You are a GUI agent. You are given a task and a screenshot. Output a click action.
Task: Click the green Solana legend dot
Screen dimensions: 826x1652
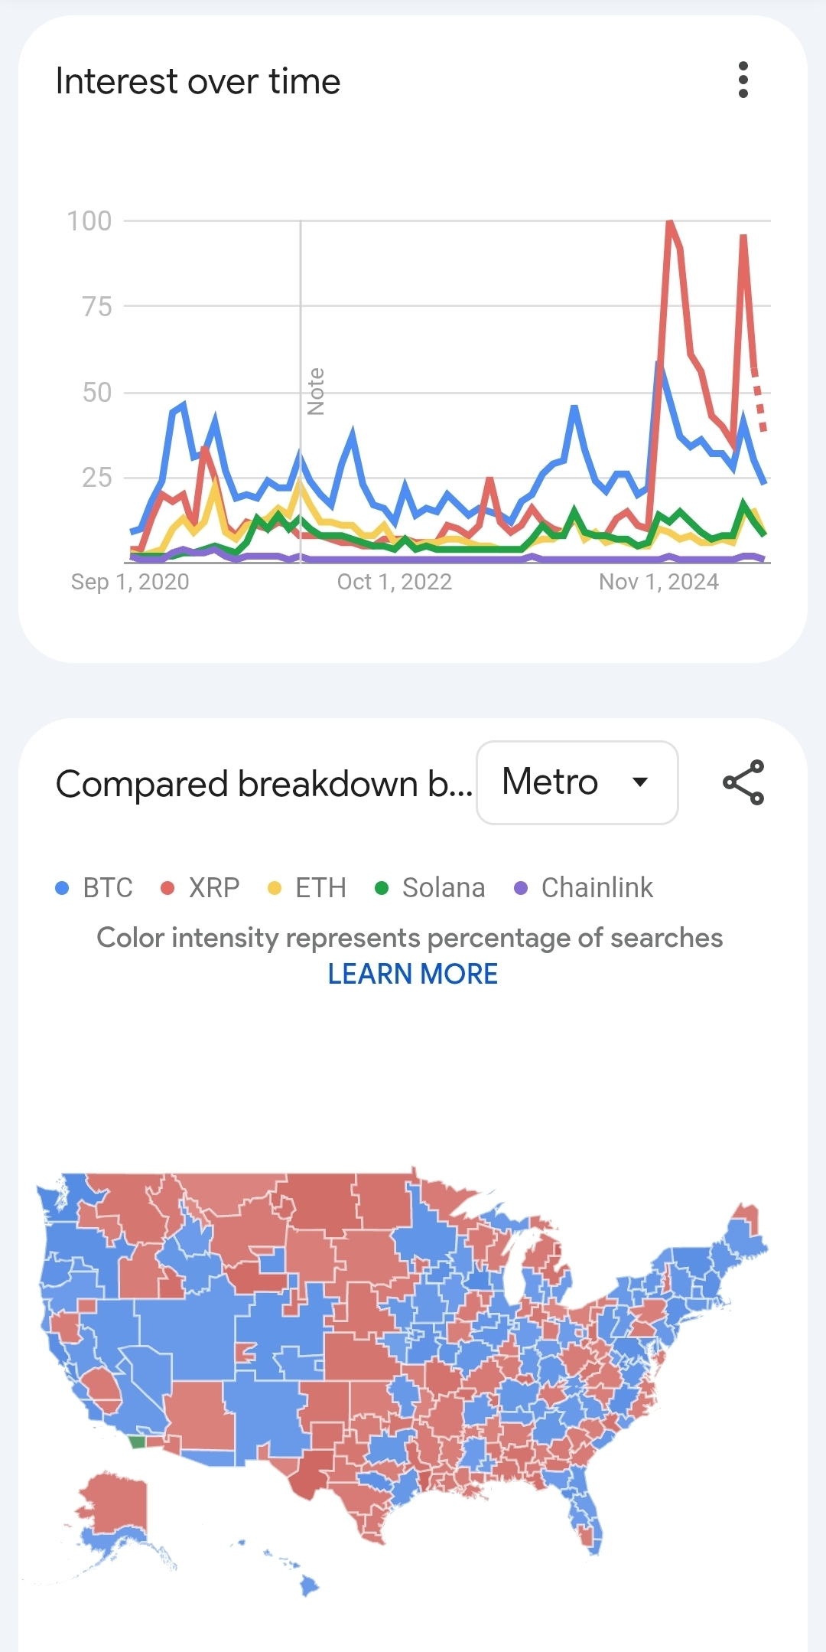[x=382, y=888]
